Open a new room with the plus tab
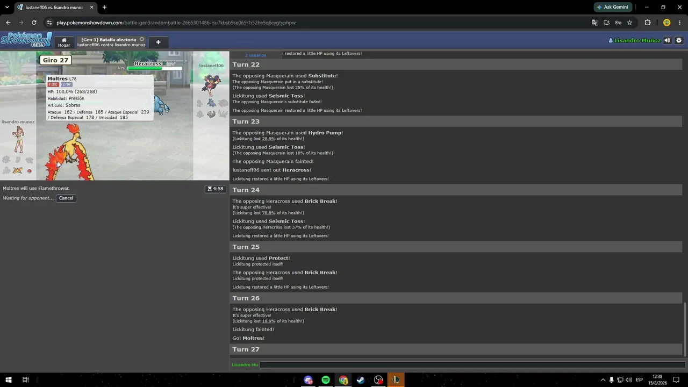The image size is (688, 387). pyautogui.click(x=158, y=42)
